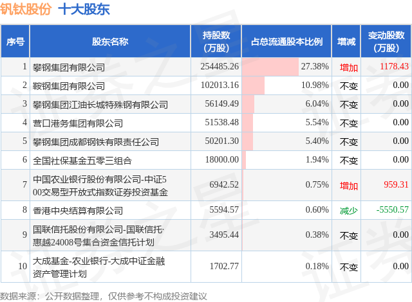The image size is (412, 302).
Task: Click shareholder name 鞍钢集团有限公司
Action: click(69, 86)
